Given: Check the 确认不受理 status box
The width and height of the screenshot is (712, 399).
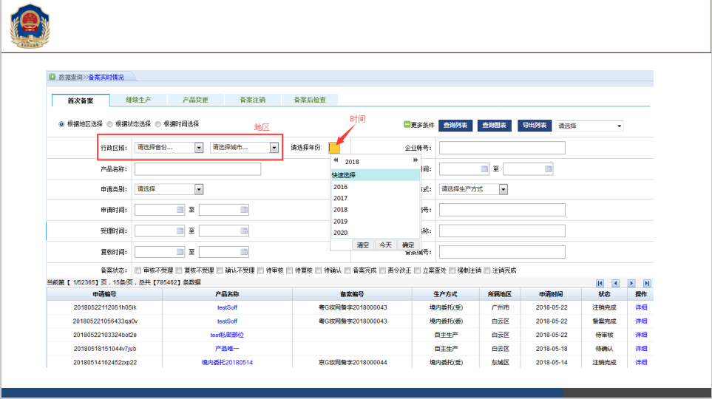Looking at the screenshot, I should (220, 270).
